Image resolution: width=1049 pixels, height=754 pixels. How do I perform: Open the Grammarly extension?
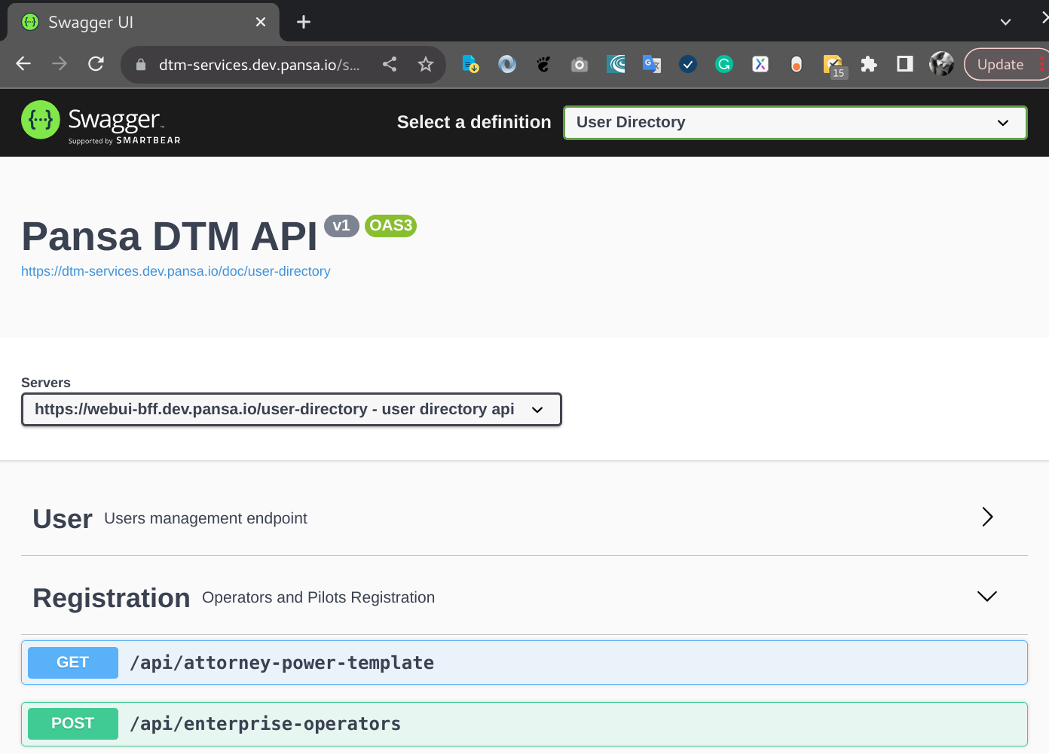click(x=724, y=64)
